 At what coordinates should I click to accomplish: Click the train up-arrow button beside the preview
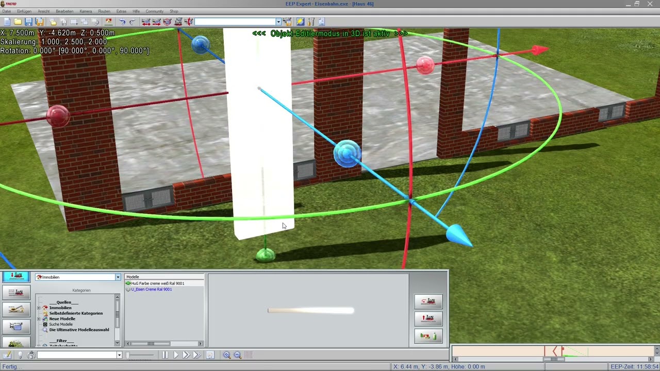pos(428,318)
